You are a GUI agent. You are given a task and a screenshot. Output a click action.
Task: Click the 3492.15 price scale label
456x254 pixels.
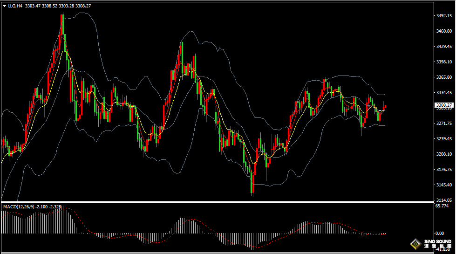click(x=443, y=15)
